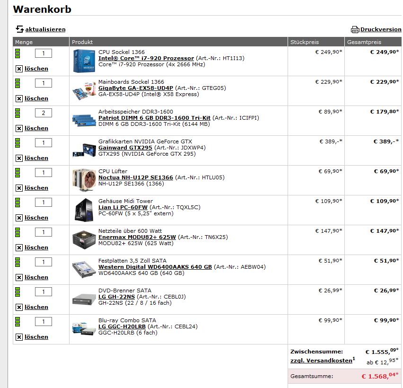The height and width of the screenshot is (388, 403).
Task: Open Patriot DIMM 6 GB DDR3-1600 Tri-Kit link
Action: (154, 118)
